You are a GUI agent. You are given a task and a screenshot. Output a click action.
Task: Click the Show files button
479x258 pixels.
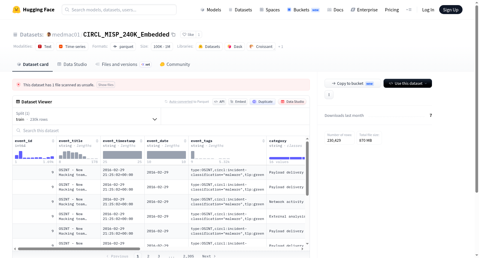point(106,85)
